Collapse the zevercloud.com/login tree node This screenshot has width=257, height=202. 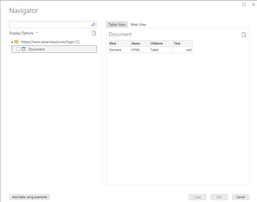pos(12,42)
